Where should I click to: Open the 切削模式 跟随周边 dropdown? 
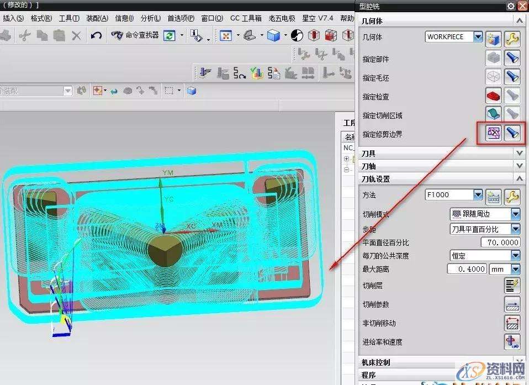pos(516,214)
